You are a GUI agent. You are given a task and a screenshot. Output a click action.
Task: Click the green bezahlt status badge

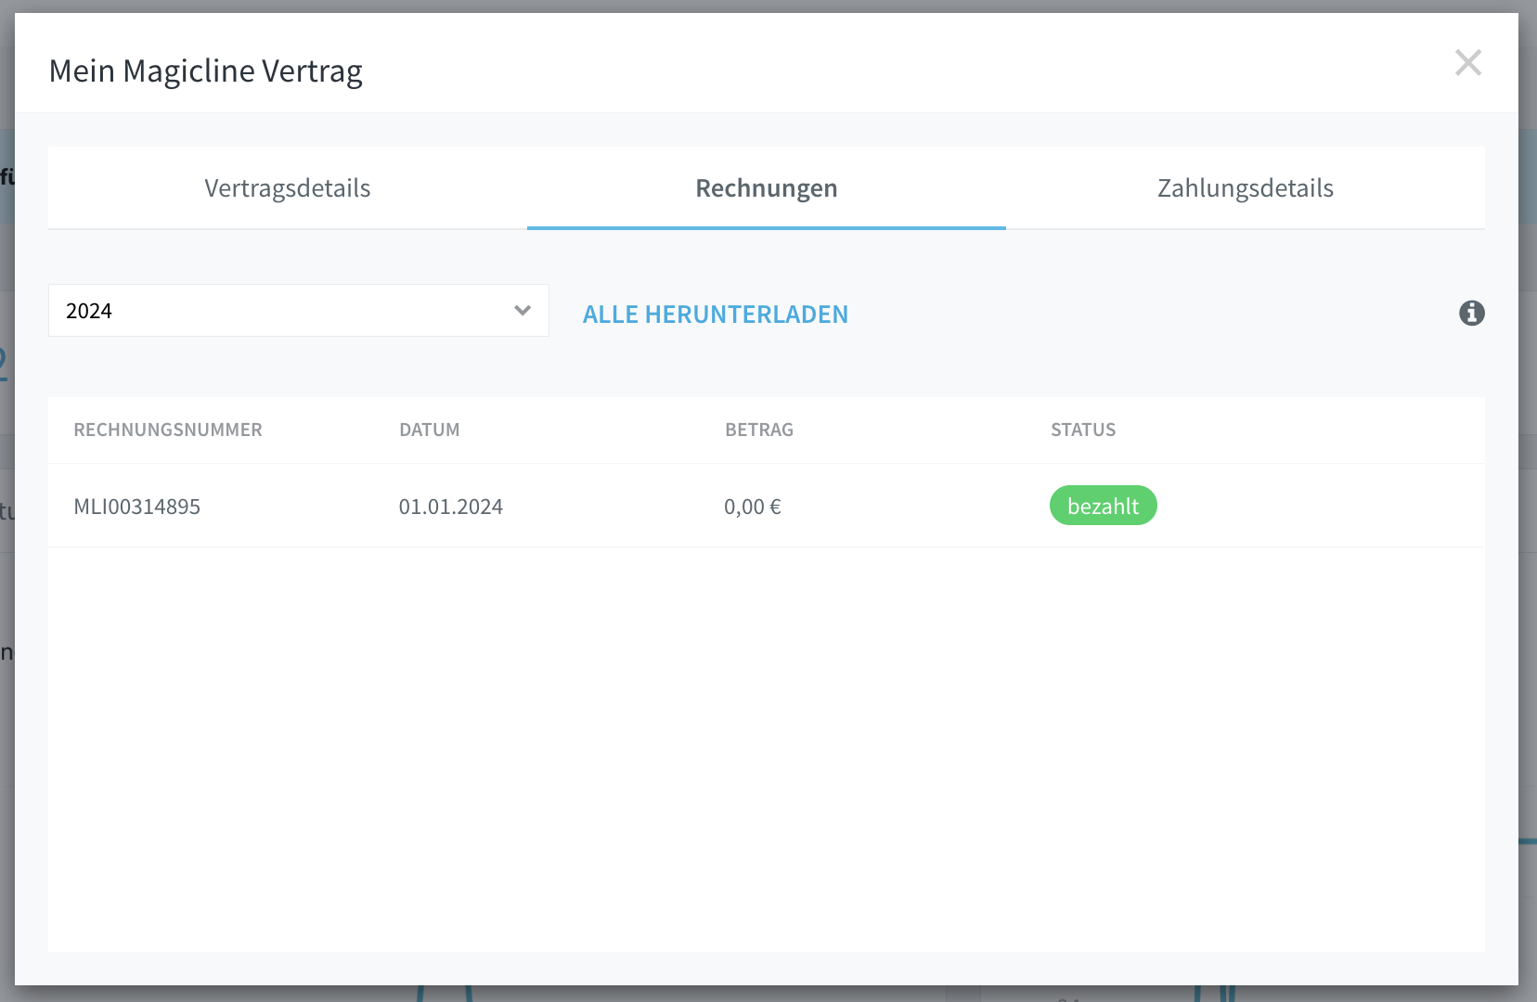click(1104, 506)
